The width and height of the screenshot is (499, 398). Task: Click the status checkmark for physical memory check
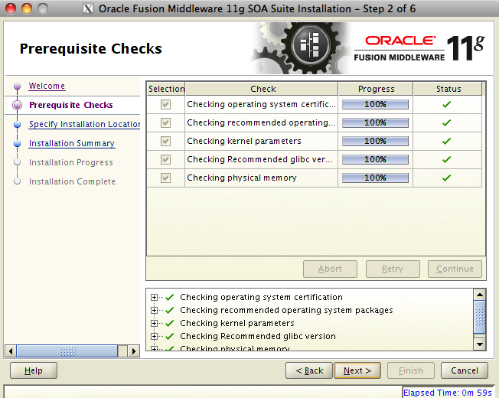point(447,178)
